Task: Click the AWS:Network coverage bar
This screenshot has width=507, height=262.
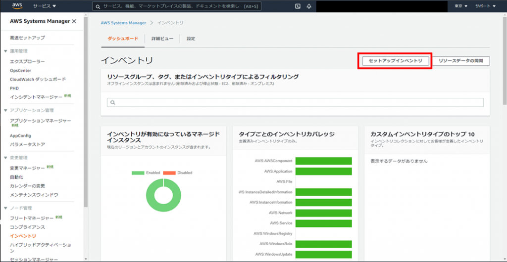Action: pos(323,213)
